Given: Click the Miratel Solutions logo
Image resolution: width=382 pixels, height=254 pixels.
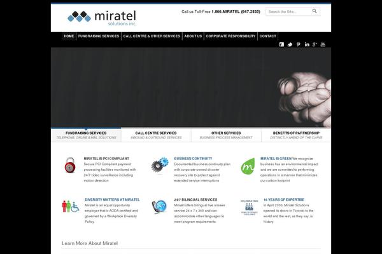Looking at the screenshot, I should click(x=102, y=18).
